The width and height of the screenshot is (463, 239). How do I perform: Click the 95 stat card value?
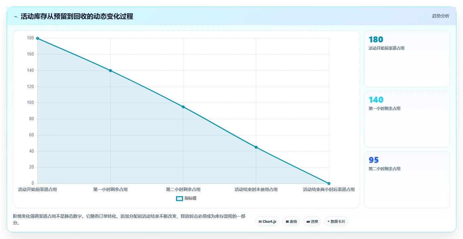pyautogui.click(x=374, y=160)
